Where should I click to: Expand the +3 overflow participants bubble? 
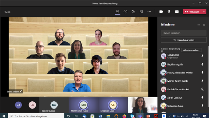coord(19,105)
